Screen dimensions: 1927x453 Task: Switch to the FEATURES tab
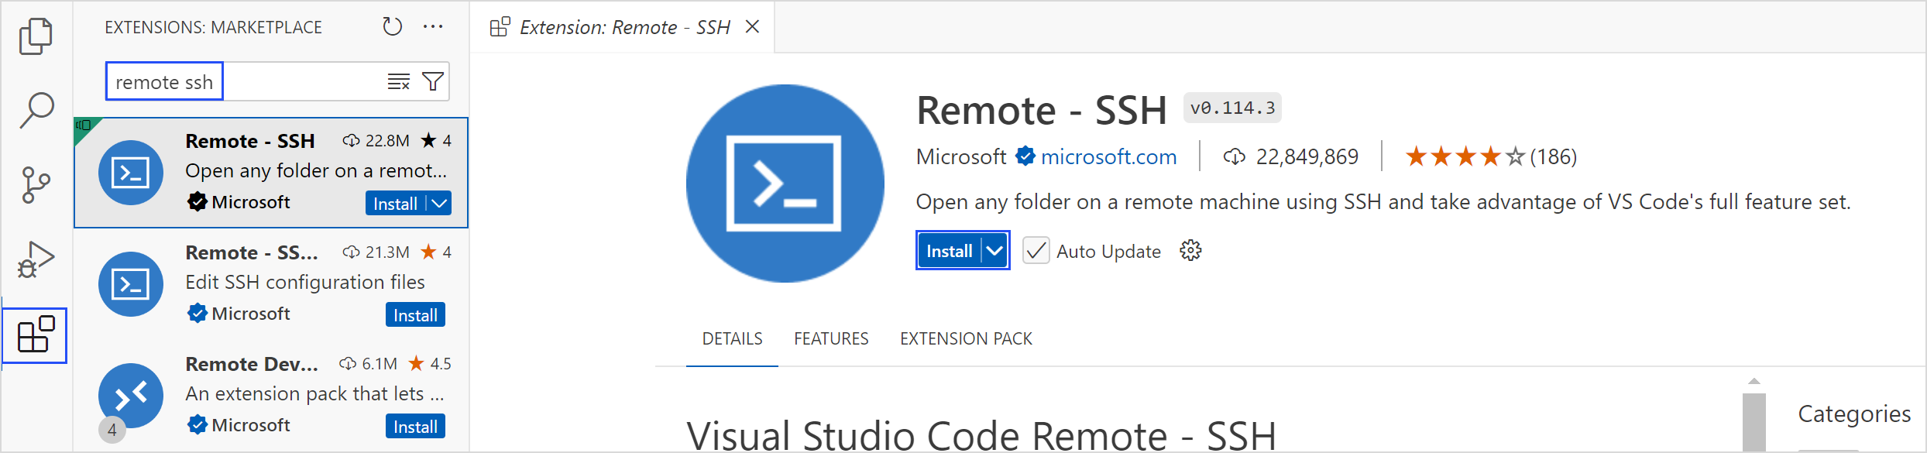click(x=831, y=338)
